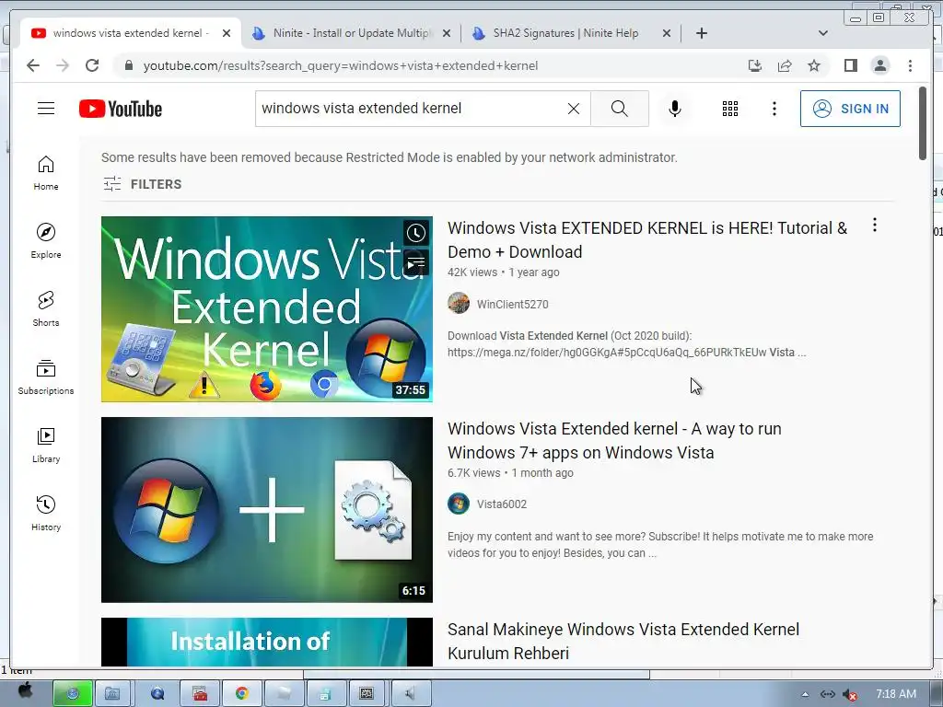This screenshot has width=943, height=707.
Task: Click Vista6002 channel avatar
Action: click(x=459, y=504)
